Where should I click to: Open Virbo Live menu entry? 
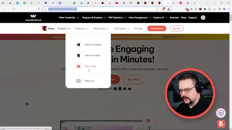pos(89,81)
